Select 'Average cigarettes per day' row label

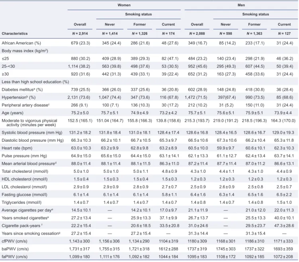(x=27, y=210)
